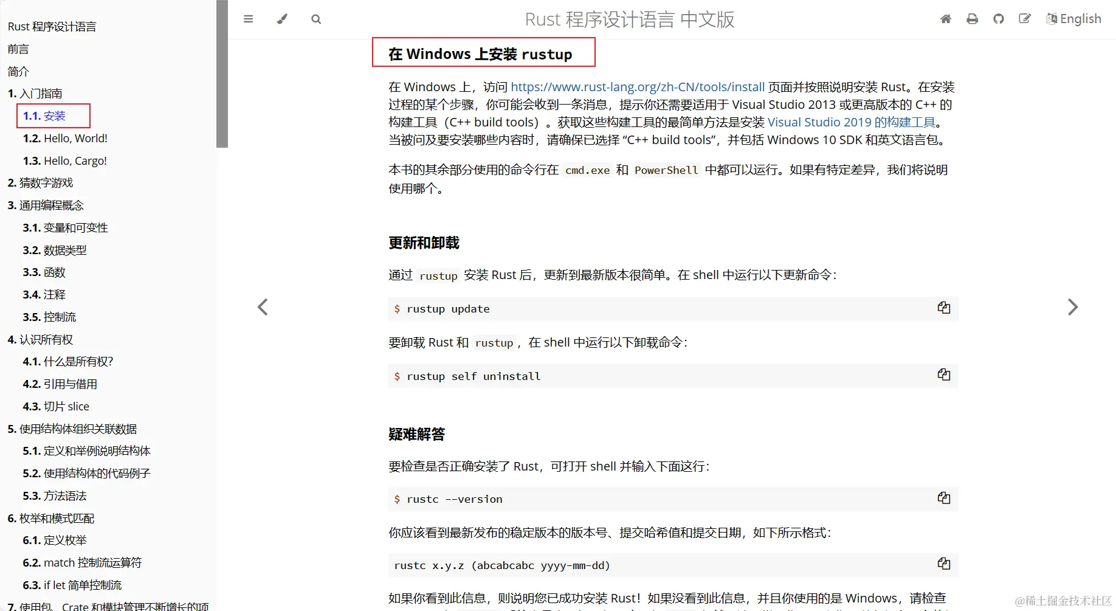The width and height of the screenshot is (1116, 611).
Task: Open chapter '3. 通用编程概念'
Action: point(46,205)
